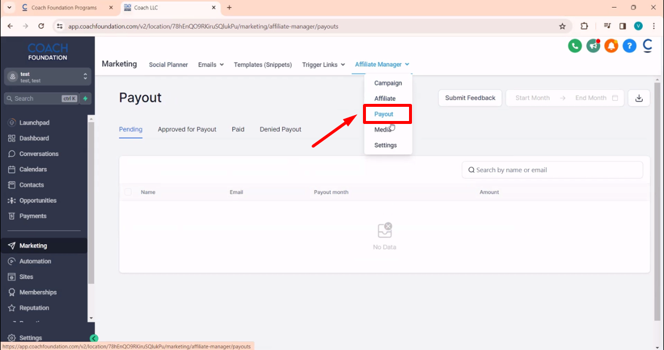Click the Launchpad rocket icon
The width and height of the screenshot is (664, 350).
point(12,123)
